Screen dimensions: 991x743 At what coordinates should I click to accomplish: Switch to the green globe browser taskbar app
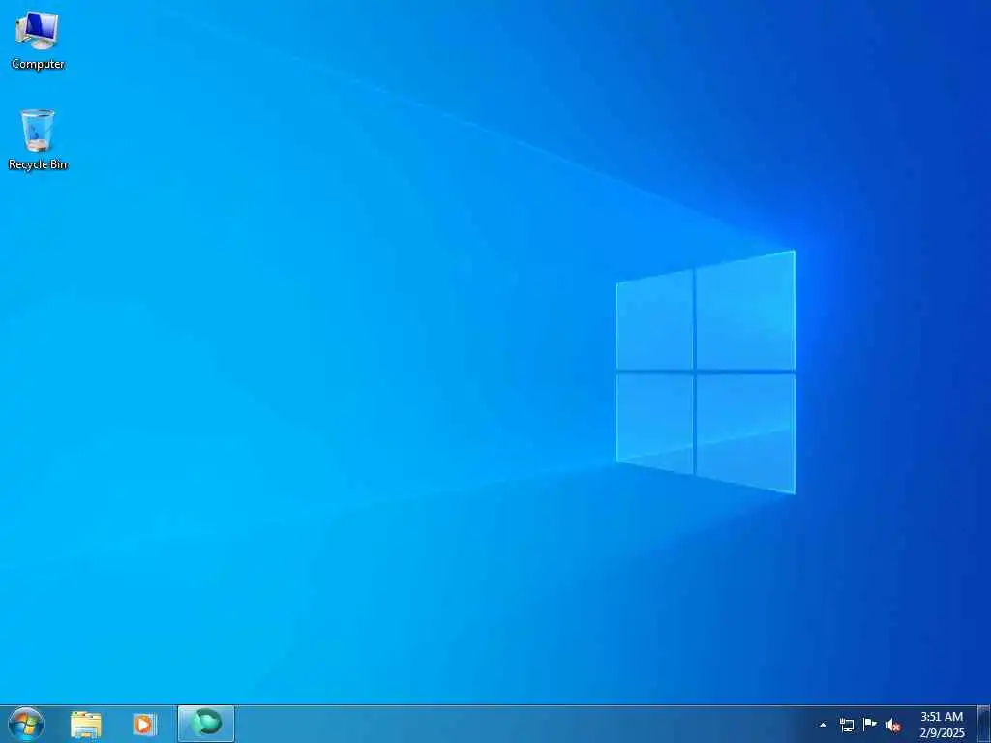(206, 724)
